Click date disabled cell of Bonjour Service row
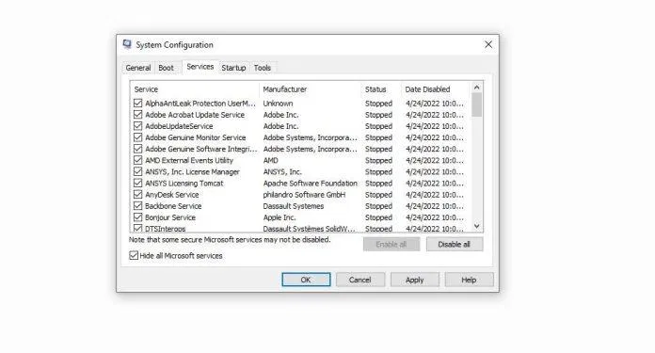Screen dimensions: 655x353 435,217
